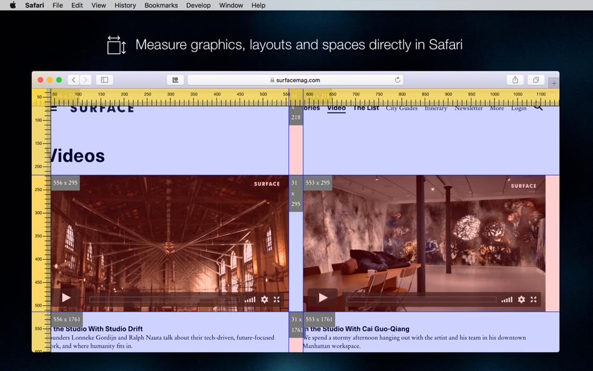Open the Apple menu
The image size is (593, 371).
tap(12, 5)
